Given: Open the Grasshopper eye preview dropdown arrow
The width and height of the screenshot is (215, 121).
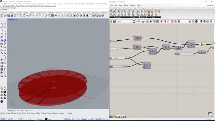Looking at the screenshot, I should (141, 22).
